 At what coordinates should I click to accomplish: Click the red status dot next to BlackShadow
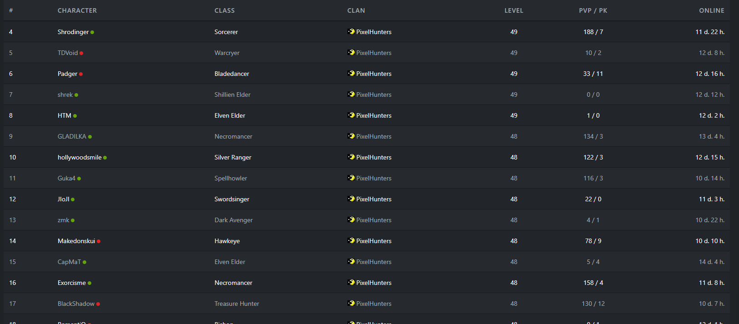(x=98, y=304)
